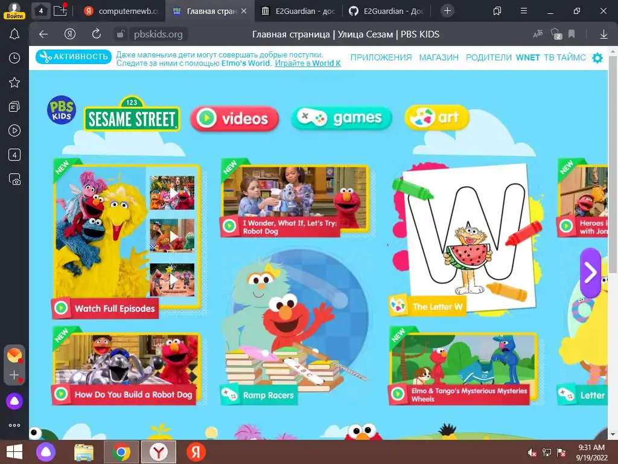Screen dimensions: 618x464
Task: Click the page vertical scrollbar
Action: 613,164
